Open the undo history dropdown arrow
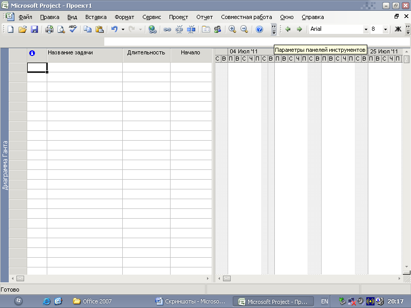 pyautogui.click(x=123, y=29)
